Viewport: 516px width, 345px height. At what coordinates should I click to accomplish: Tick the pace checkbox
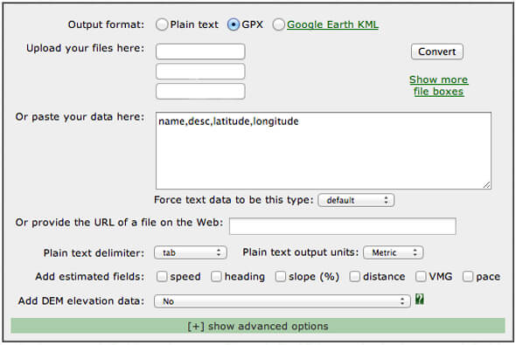coord(468,276)
